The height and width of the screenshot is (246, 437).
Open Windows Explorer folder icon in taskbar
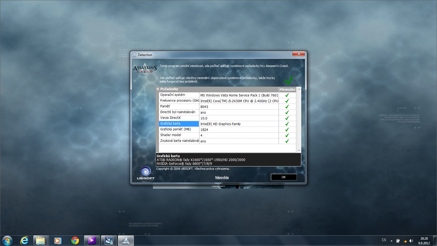pos(40,241)
